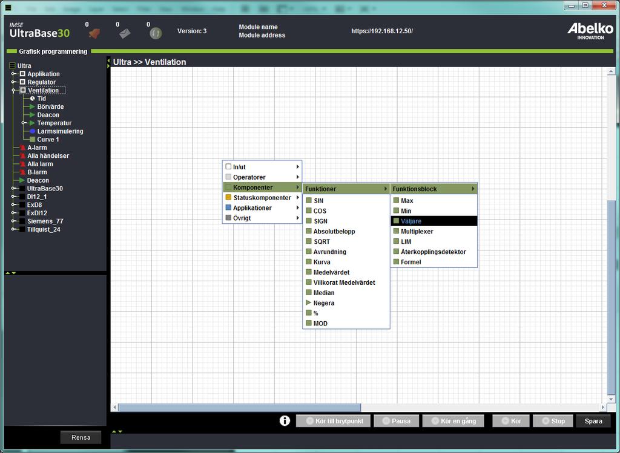The height and width of the screenshot is (453, 620).
Task: Open In/ut submenu arrow
Action: click(298, 167)
